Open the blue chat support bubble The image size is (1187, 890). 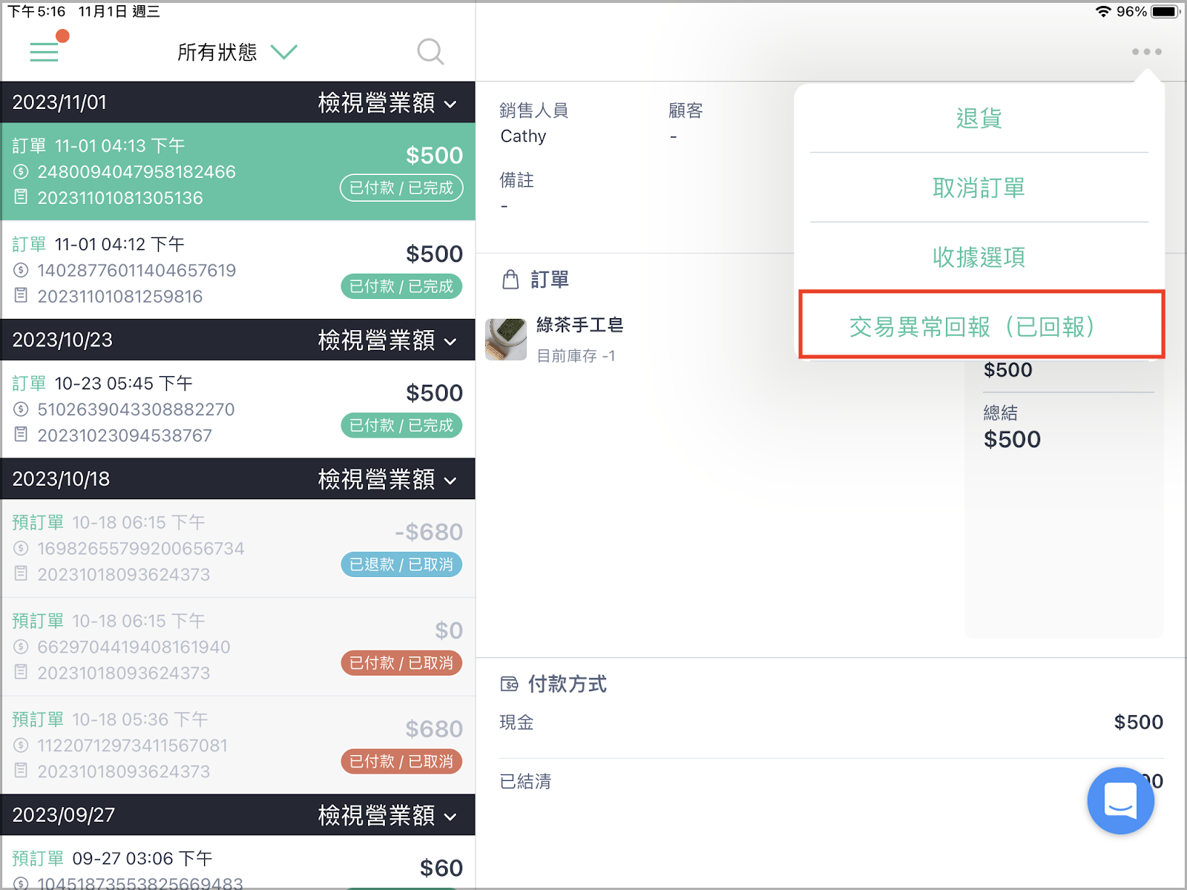[1120, 800]
